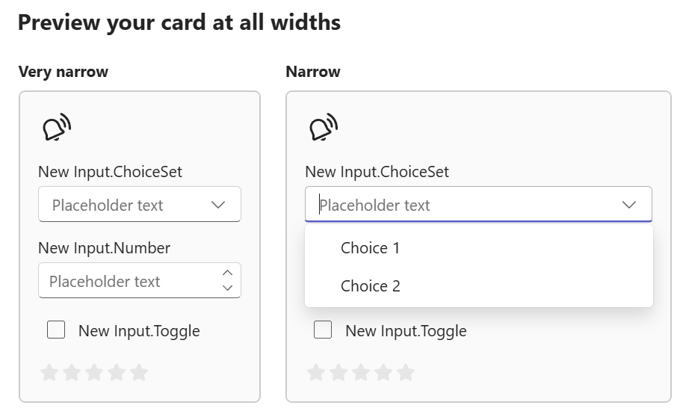
Task: Rate fifth star in Narrow card
Action: (x=406, y=372)
